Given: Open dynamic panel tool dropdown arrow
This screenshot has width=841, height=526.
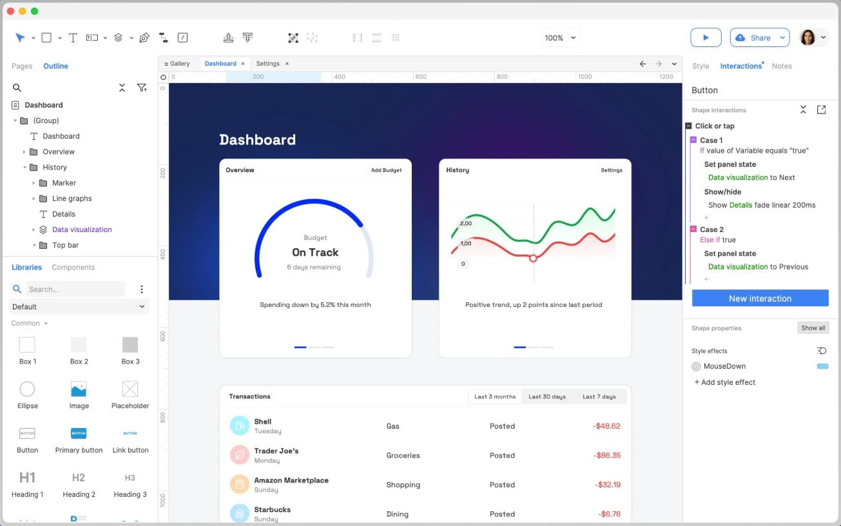Looking at the screenshot, I should pos(131,38).
